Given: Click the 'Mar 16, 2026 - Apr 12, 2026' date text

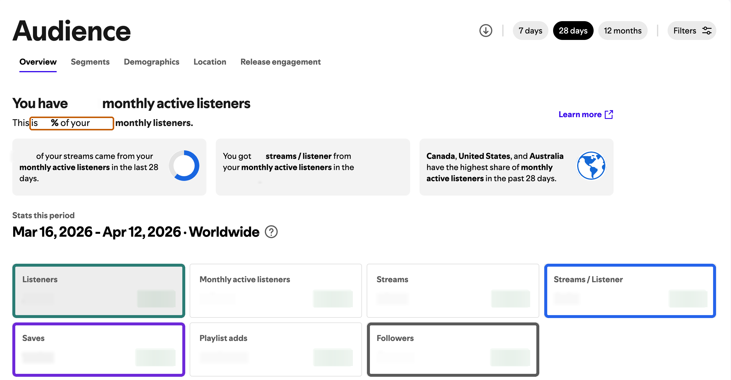Looking at the screenshot, I should click(97, 232).
